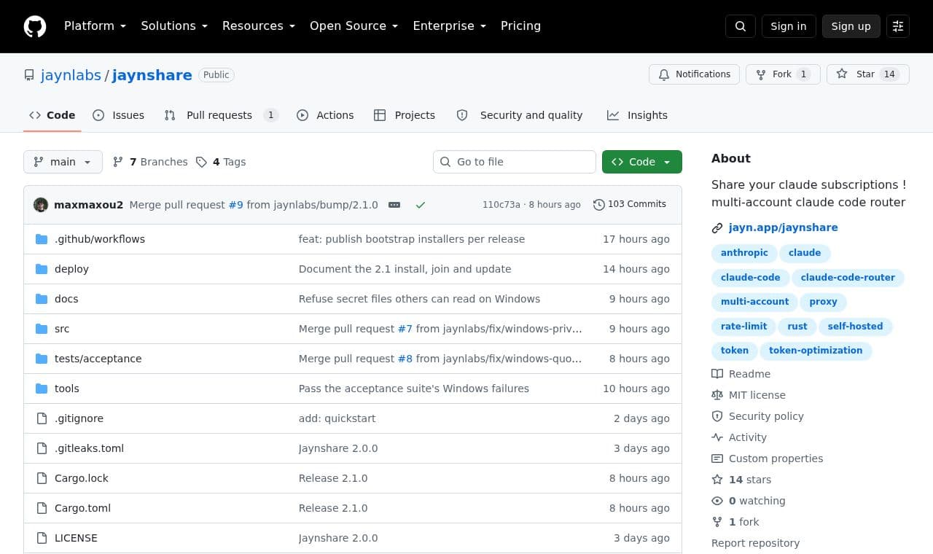The image size is (933, 554).
Task: Go to the GitHub homepage logo
Action: click(x=35, y=26)
